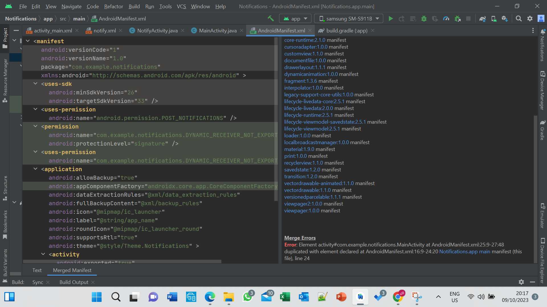Close the activity_main.xml tab
This screenshot has height=307, width=547.
(x=77, y=30)
